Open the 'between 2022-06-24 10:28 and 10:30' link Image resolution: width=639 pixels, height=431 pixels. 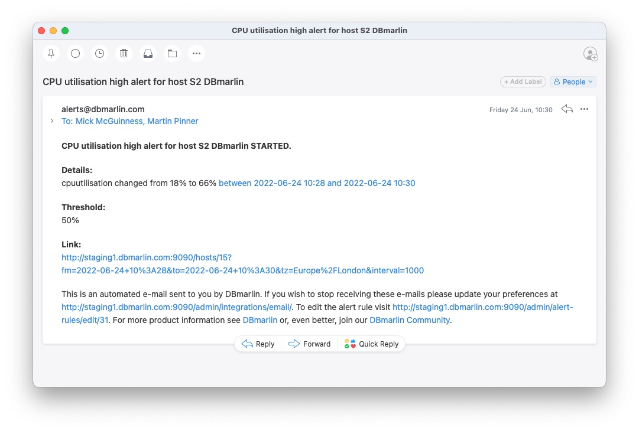tap(317, 183)
